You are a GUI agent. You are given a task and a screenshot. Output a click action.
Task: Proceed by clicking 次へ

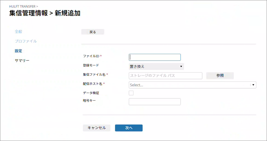coord(129,128)
